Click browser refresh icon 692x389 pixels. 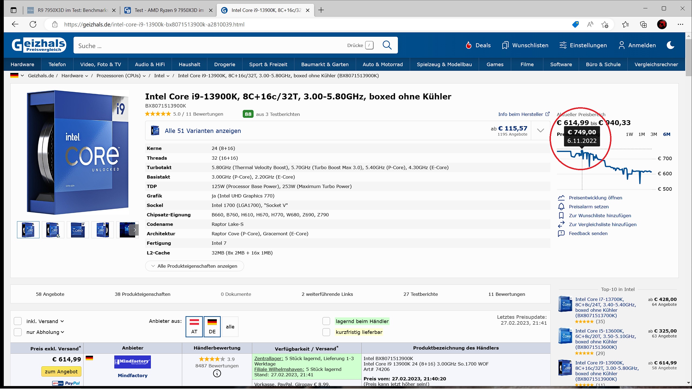pos(33,24)
